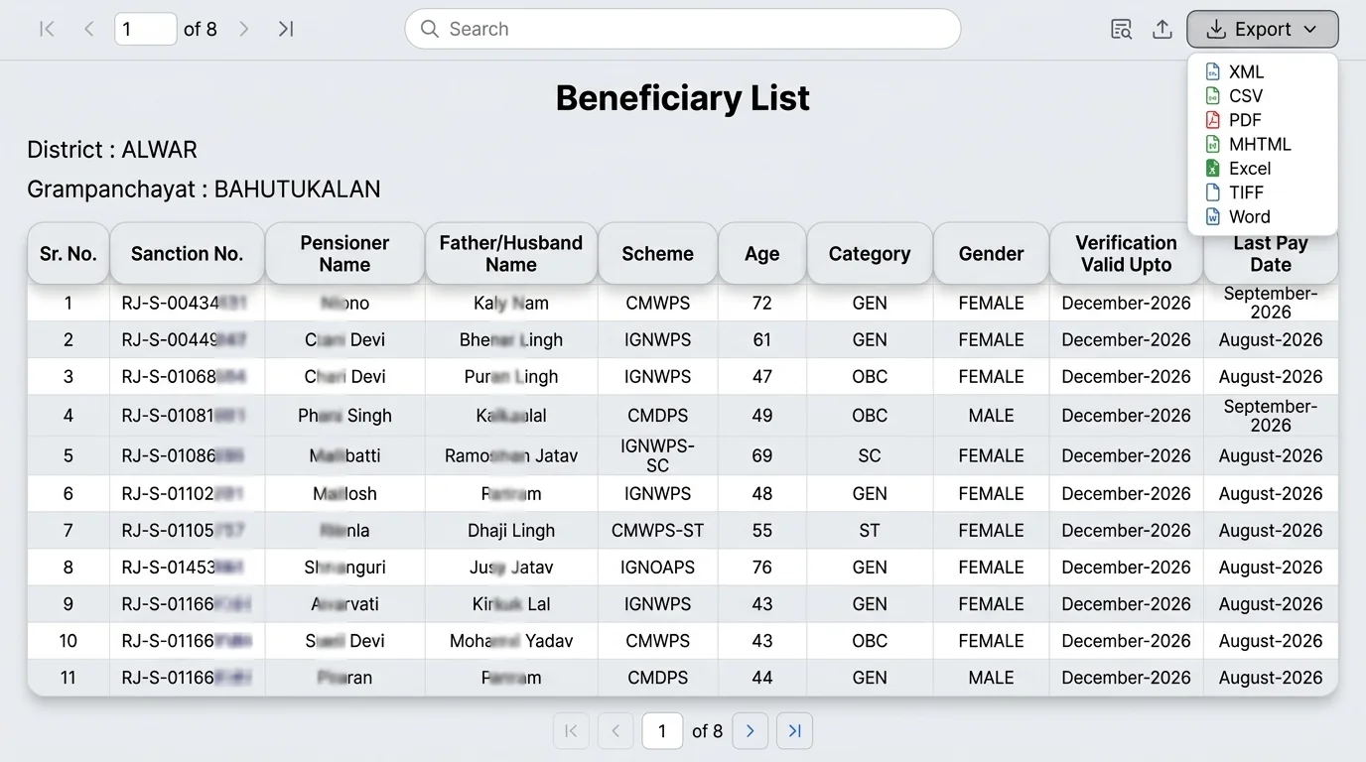Select the IGNOAPS scheme cell
The height and width of the screenshot is (762, 1366).
tap(657, 568)
